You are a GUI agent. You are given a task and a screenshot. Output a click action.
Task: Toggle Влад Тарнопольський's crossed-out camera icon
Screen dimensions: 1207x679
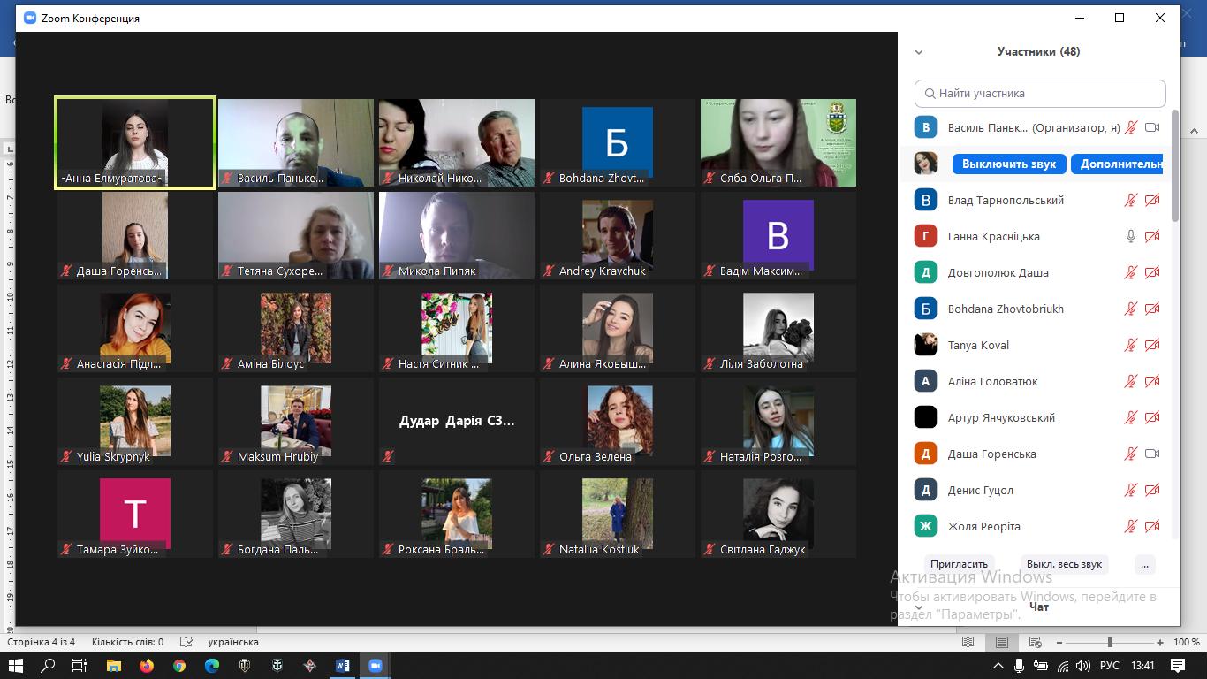click(x=1152, y=200)
